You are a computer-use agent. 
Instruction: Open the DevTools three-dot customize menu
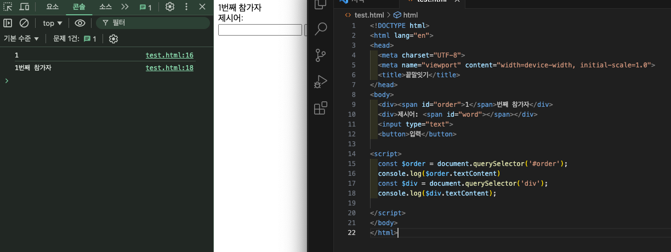(x=186, y=7)
